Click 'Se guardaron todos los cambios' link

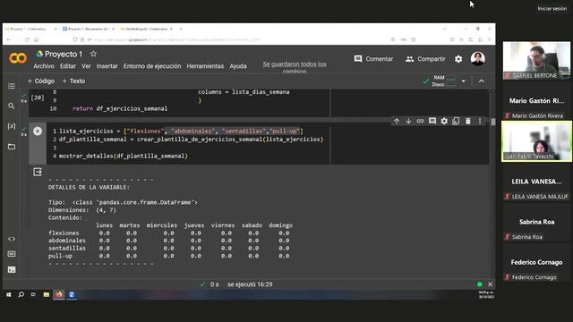click(x=295, y=67)
